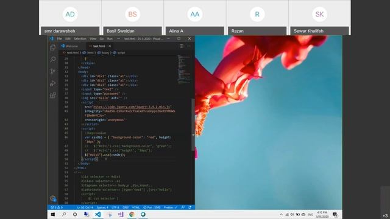Open the Manage gear at activity bar bottom
Image resolution: width=390 pixels, height=219 pixels.
[53, 198]
